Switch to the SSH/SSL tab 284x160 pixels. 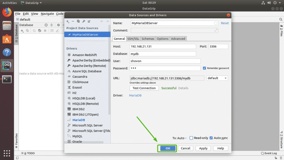tap(133, 39)
